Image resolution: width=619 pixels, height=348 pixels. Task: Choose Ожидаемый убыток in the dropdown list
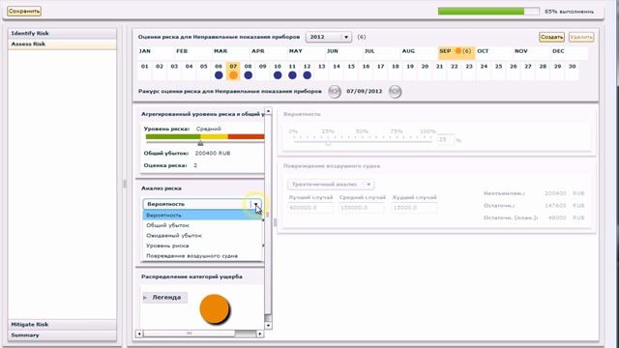click(x=202, y=236)
